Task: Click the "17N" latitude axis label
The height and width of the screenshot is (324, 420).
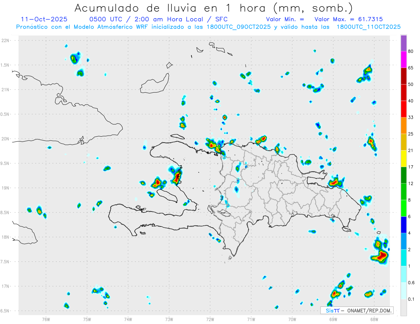Action: point(5,286)
